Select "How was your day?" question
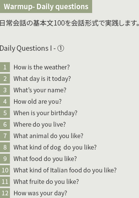Viewport: 139px width, 198px height. (40, 193)
